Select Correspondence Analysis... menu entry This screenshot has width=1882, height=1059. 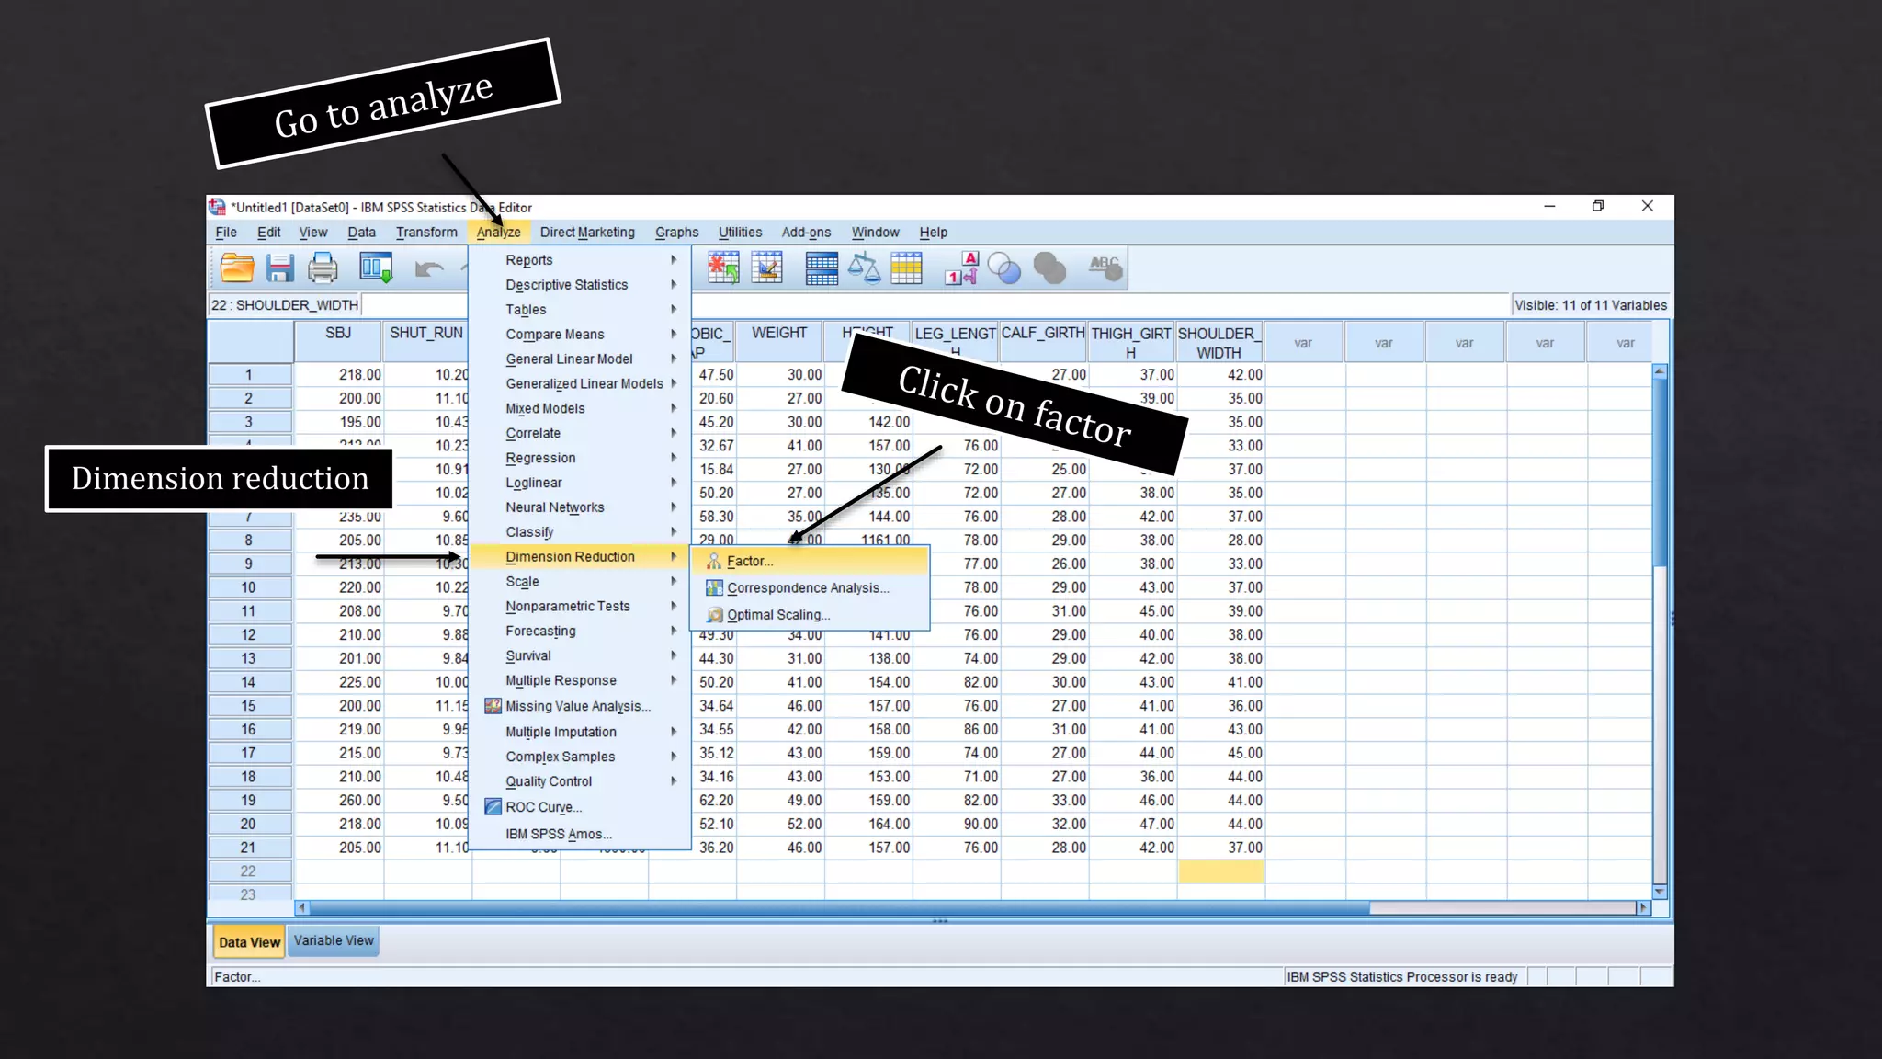tap(807, 587)
